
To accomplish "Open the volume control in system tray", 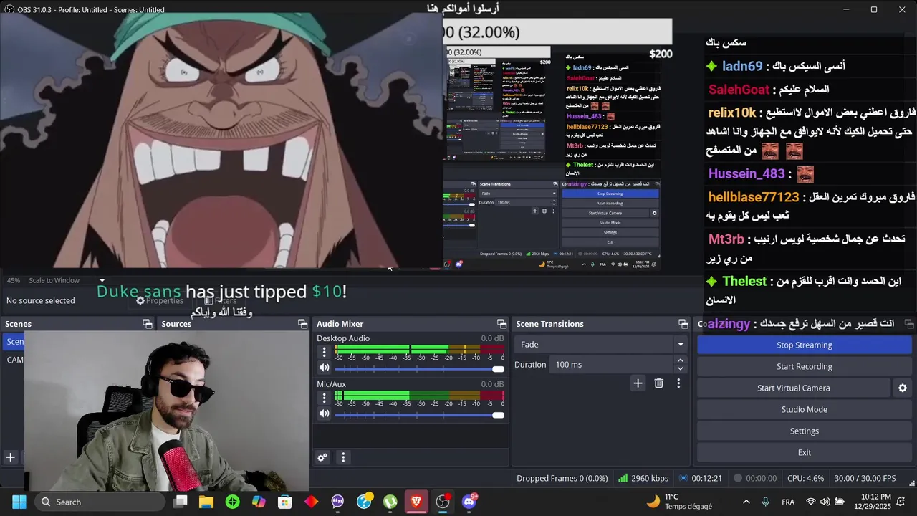I will [825, 502].
